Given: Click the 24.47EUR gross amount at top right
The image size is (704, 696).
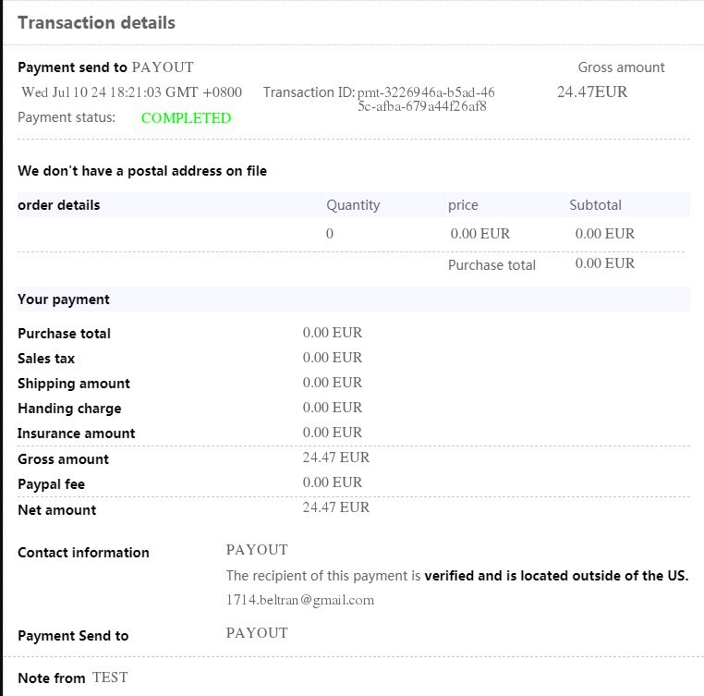Looking at the screenshot, I should coord(592,92).
